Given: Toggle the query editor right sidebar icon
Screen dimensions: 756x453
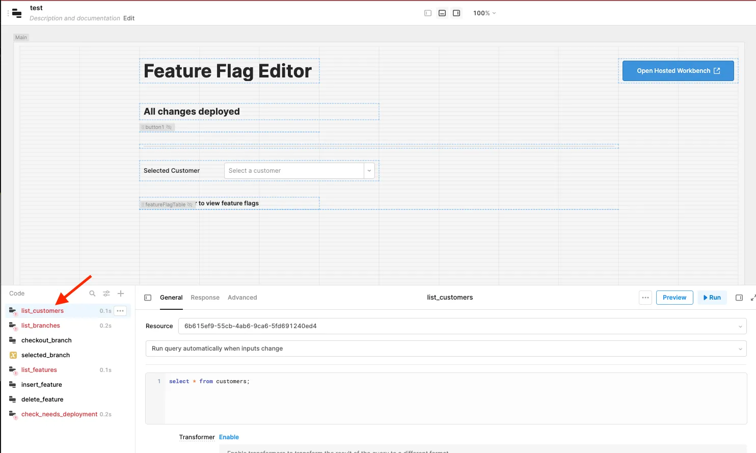Looking at the screenshot, I should (x=739, y=298).
